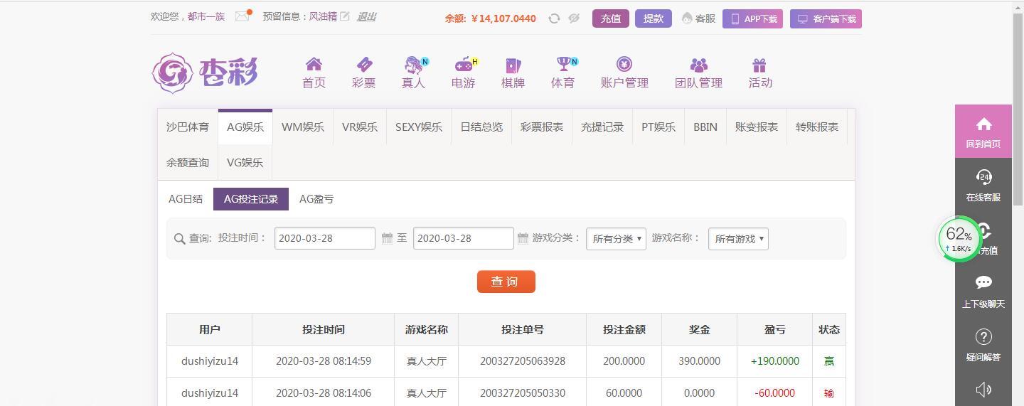Screen dimensions: 1024x406
Task: Edit reserved info pencil icon
Action: 345,16
